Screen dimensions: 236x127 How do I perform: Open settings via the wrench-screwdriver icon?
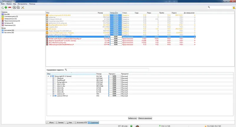(x=23, y=7)
